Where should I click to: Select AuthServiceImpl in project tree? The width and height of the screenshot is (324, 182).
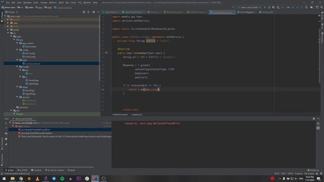point(31,63)
